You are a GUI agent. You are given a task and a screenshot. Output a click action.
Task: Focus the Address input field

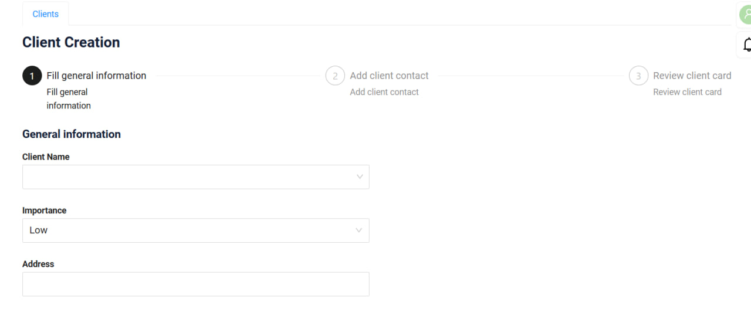[196, 284]
